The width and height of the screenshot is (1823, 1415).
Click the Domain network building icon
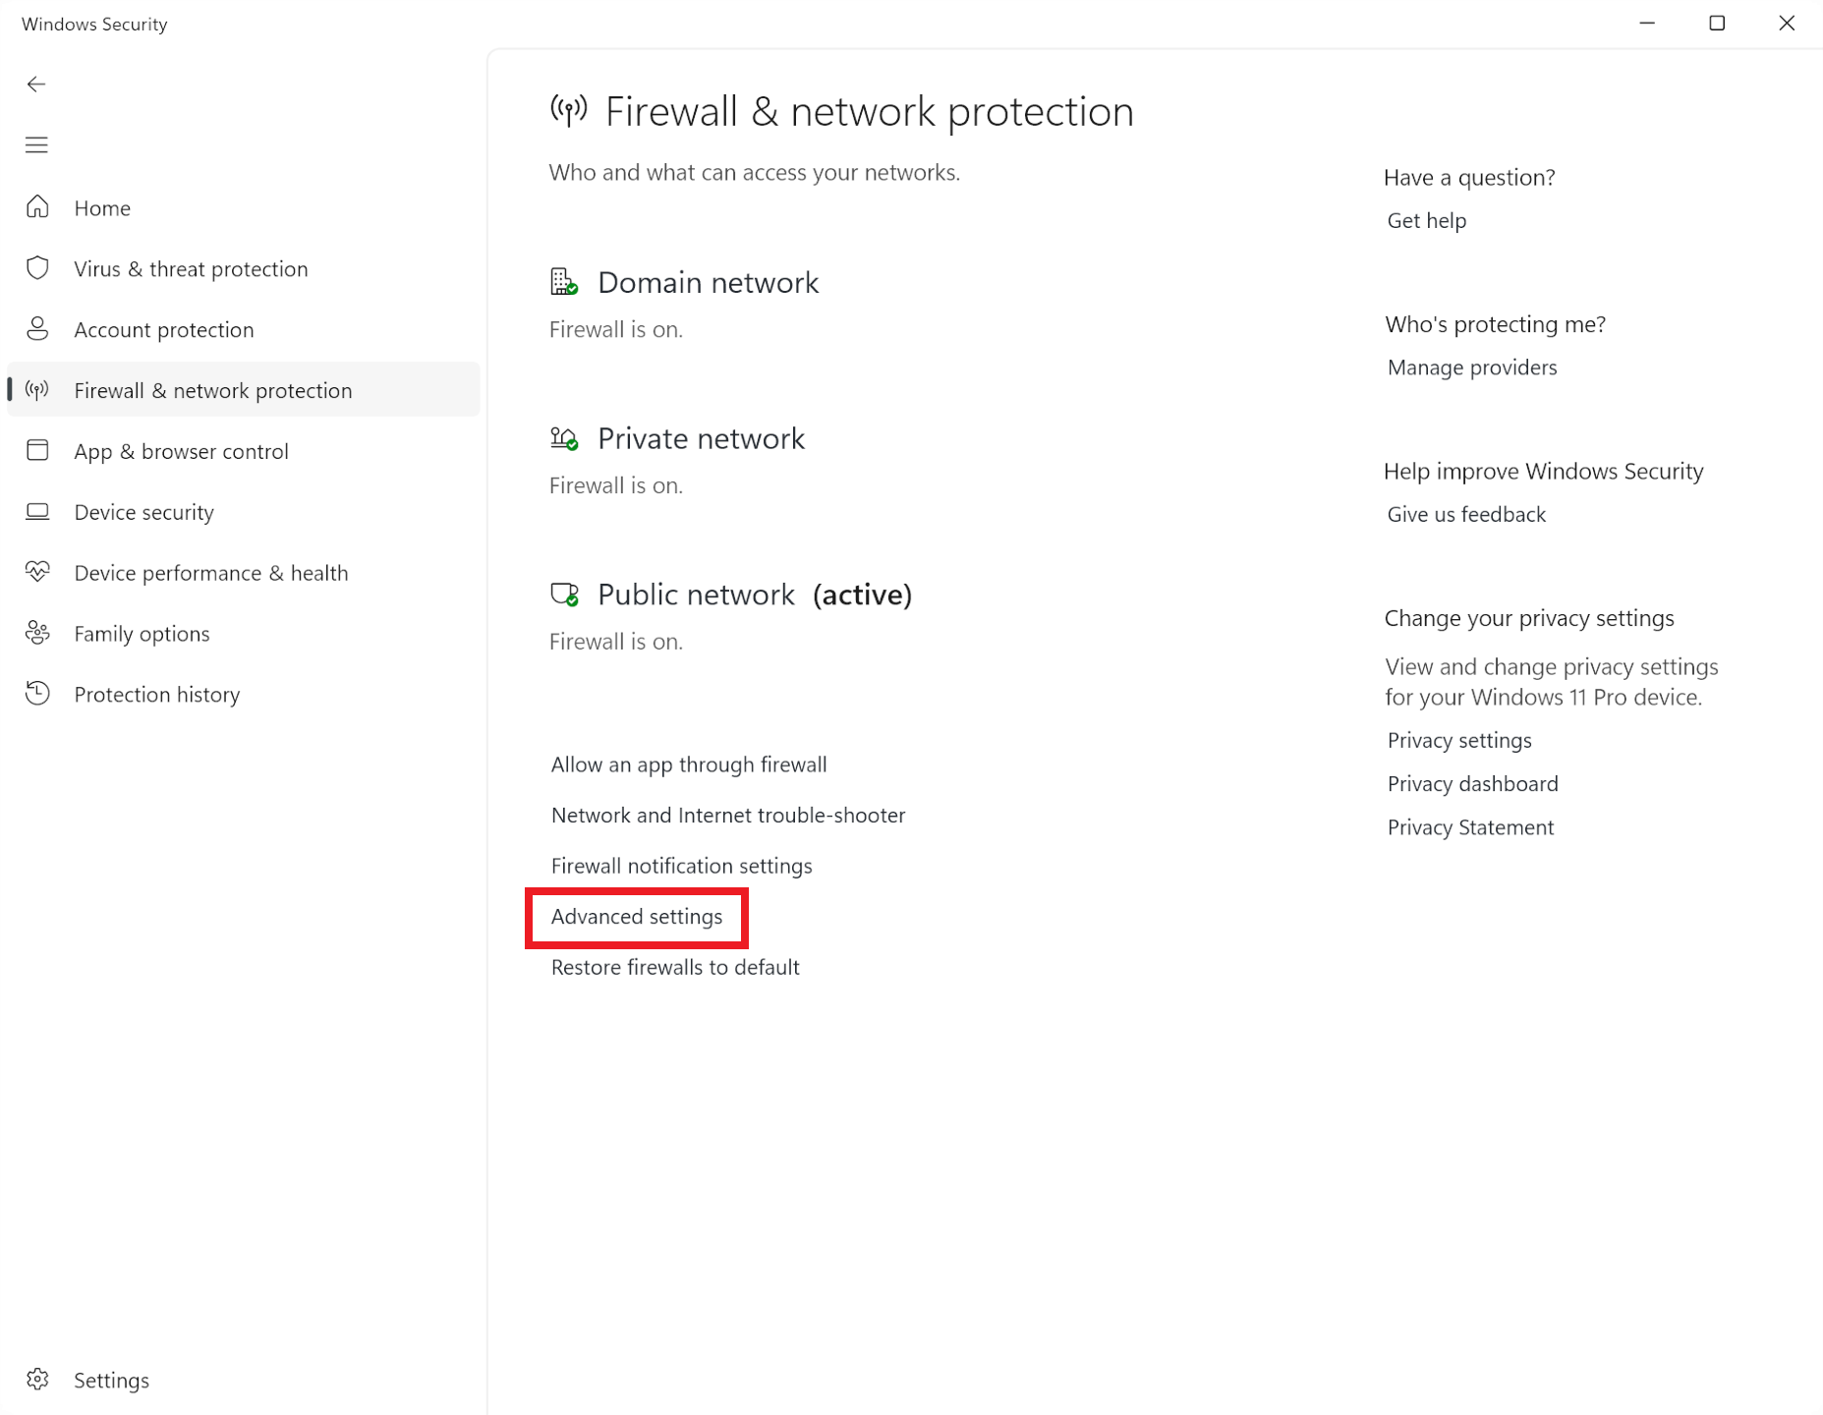563,282
